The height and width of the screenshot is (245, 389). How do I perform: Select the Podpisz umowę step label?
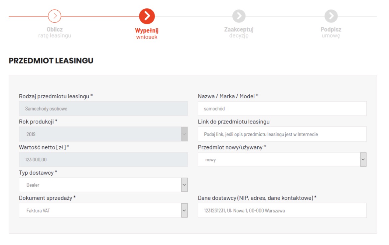[x=331, y=33]
